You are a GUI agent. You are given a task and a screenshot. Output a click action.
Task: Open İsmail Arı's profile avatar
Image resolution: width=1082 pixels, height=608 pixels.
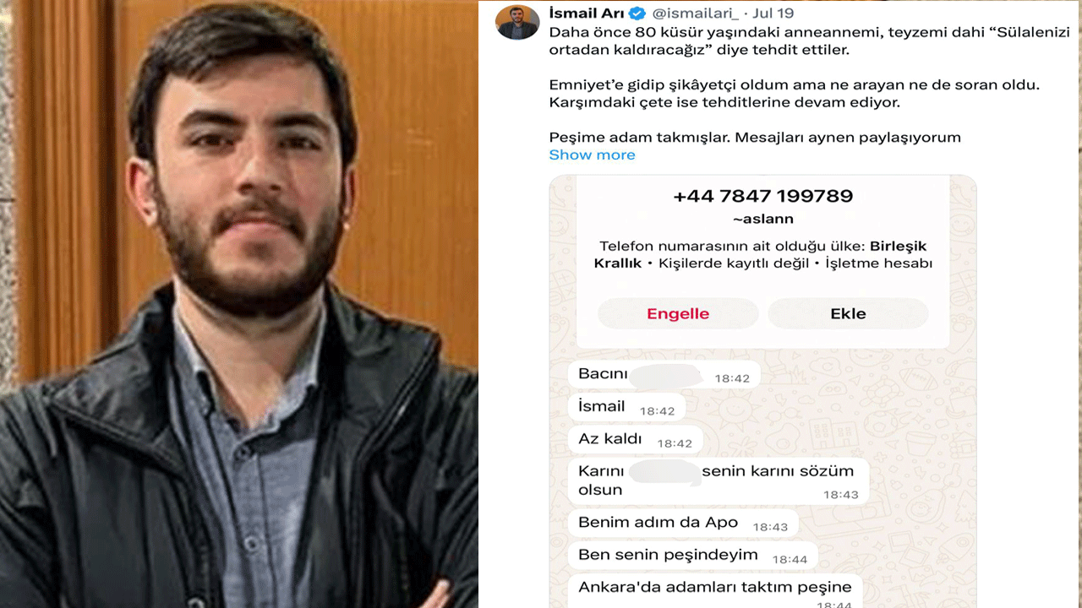click(x=517, y=23)
